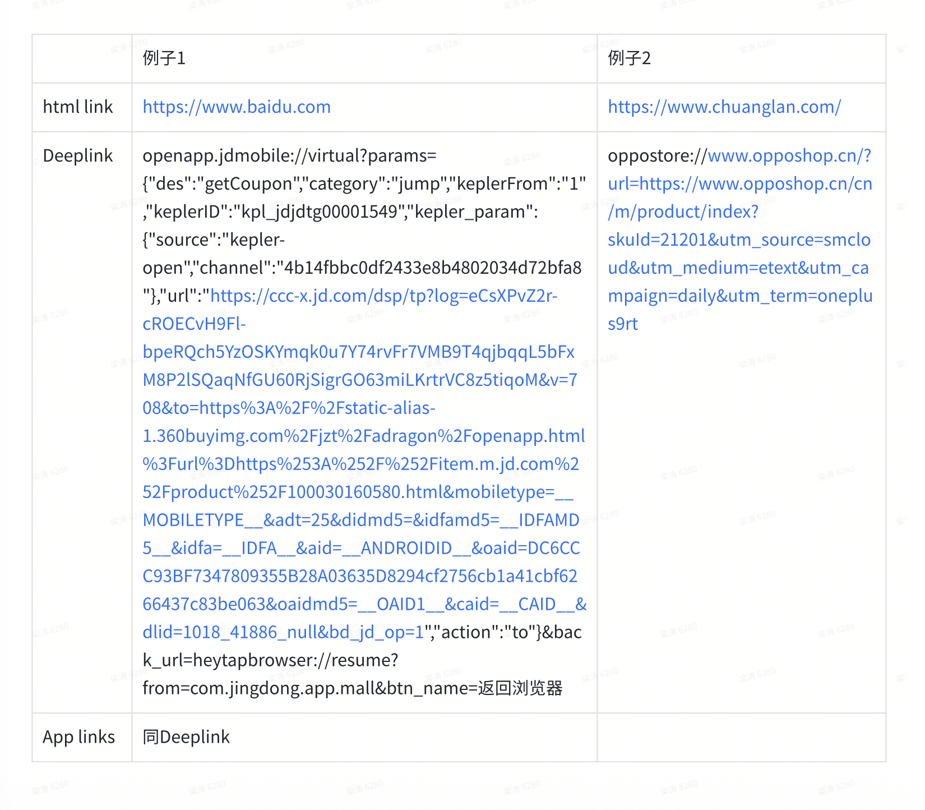
Task: Click the 例子2 column header cell
Action: pyautogui.click(x=629, y=58)
